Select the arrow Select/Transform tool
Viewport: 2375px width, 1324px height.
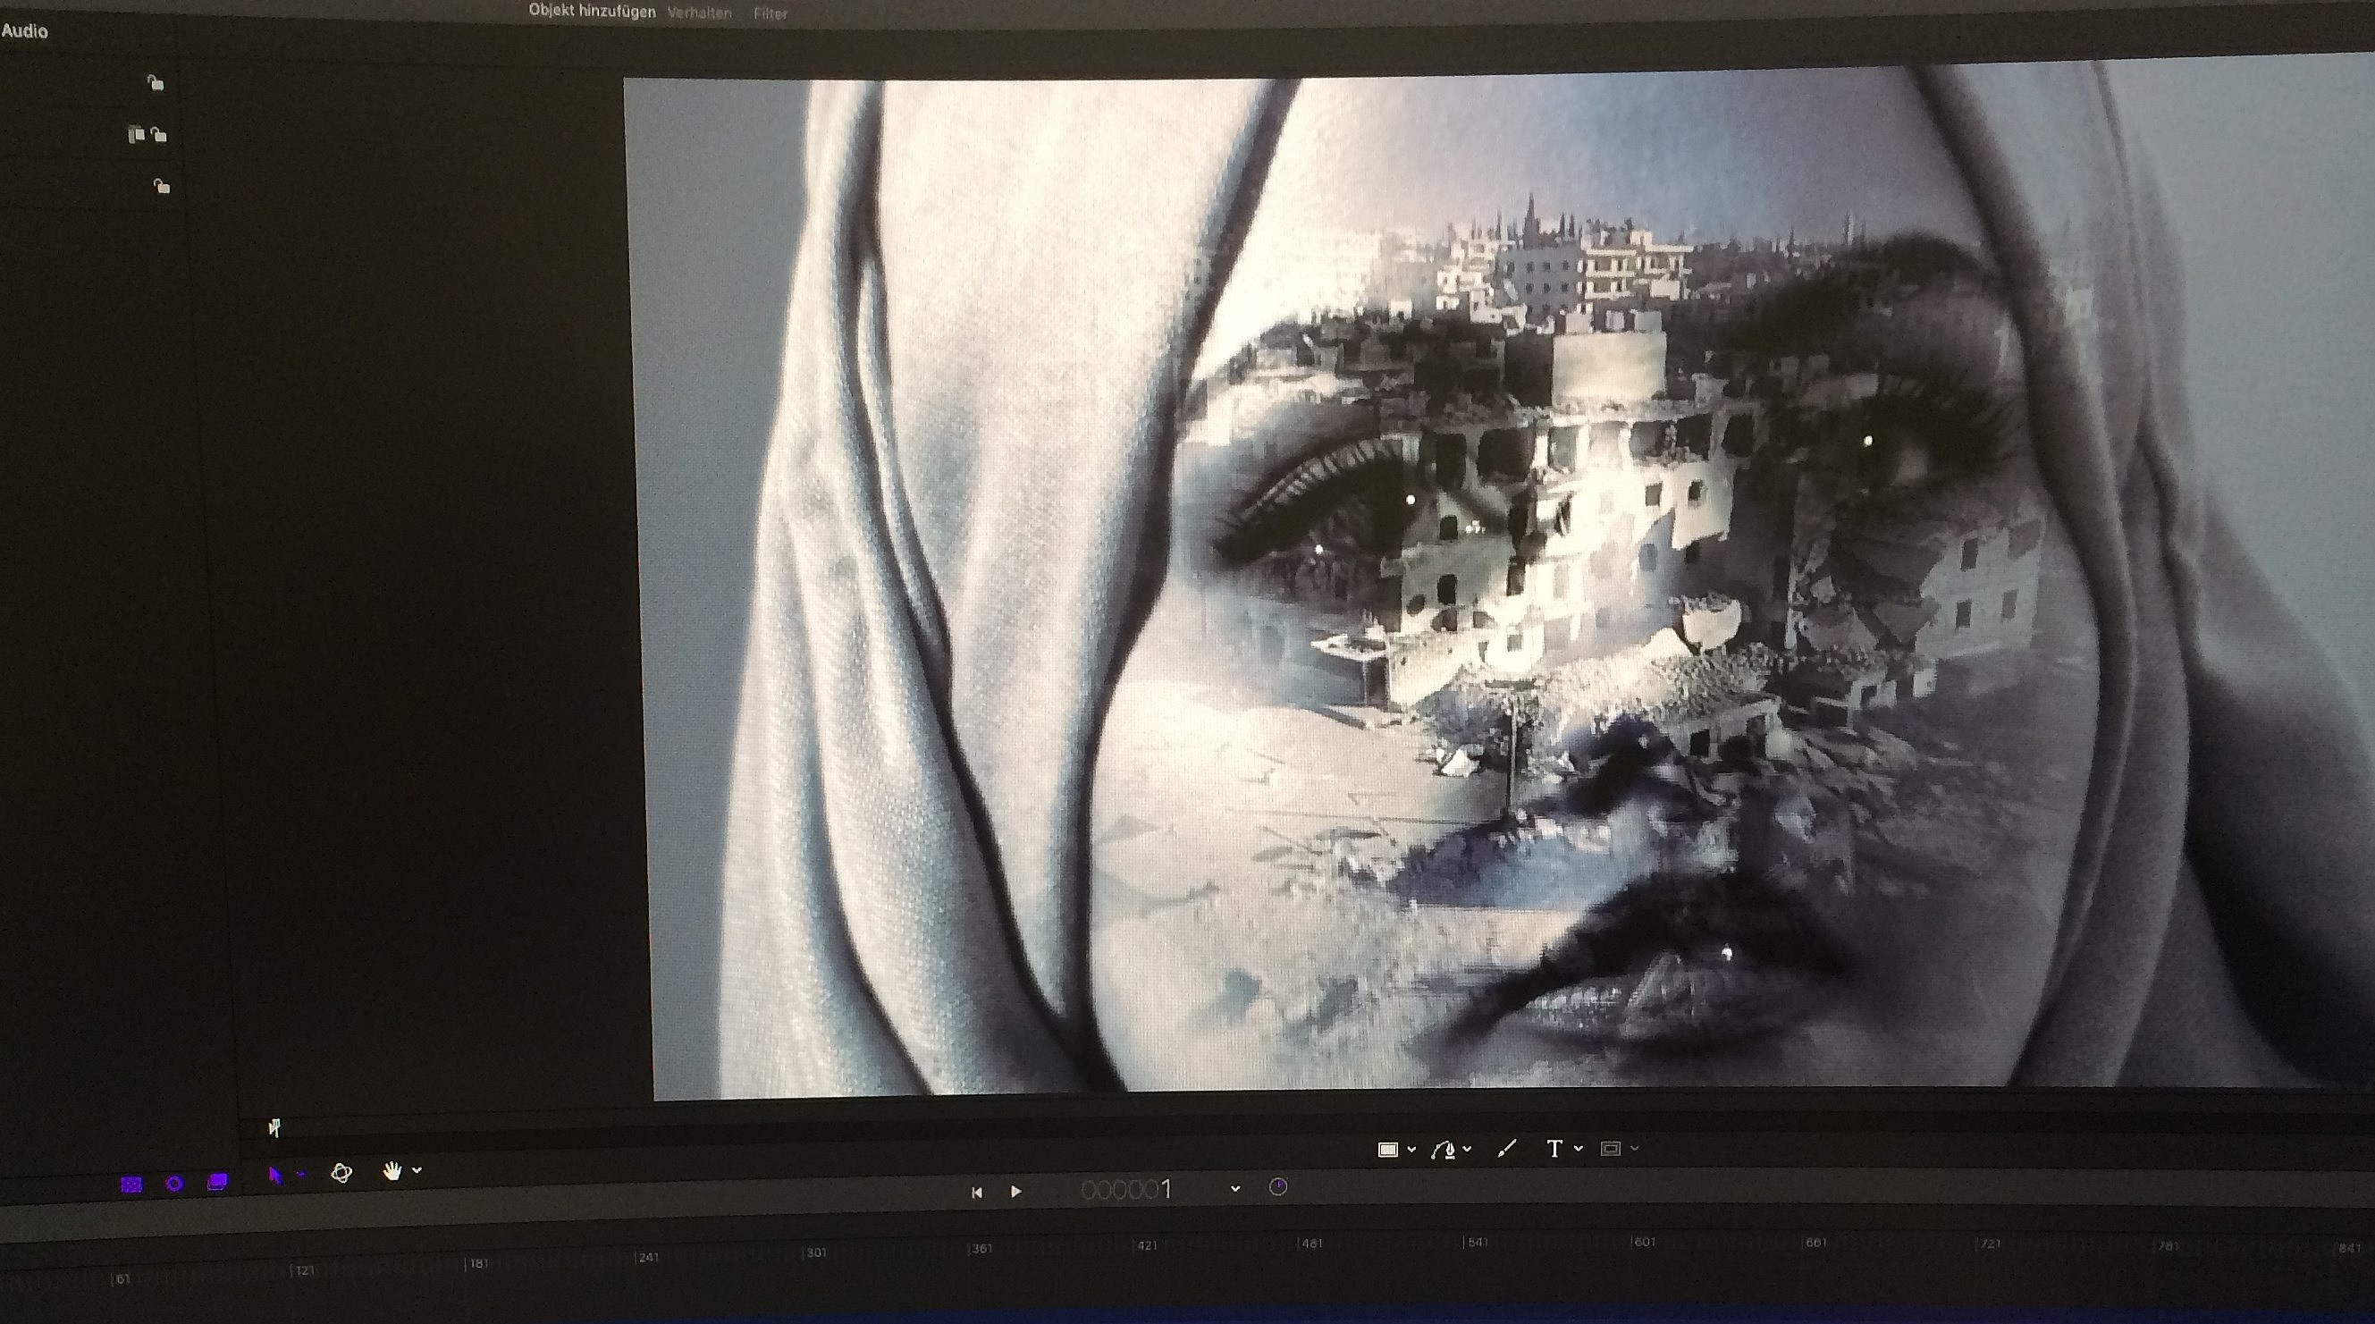click(274, 1175)
